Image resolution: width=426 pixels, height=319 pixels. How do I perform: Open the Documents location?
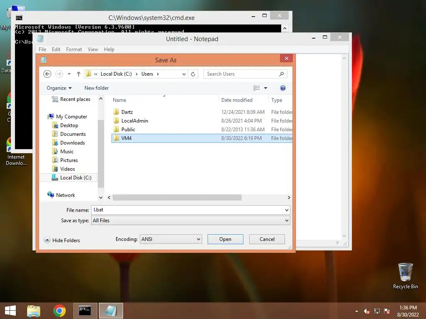pos(69,134)
